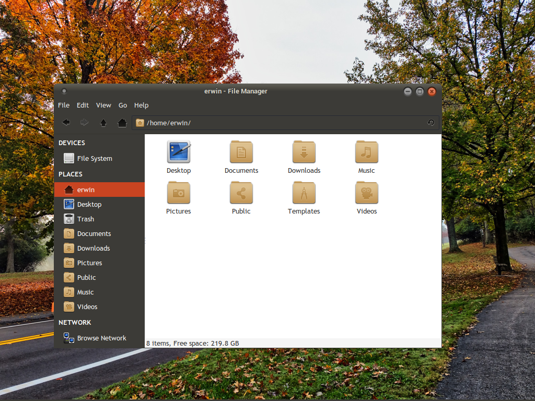Open the View menu

pyautogui.click(x=103, y=105)
